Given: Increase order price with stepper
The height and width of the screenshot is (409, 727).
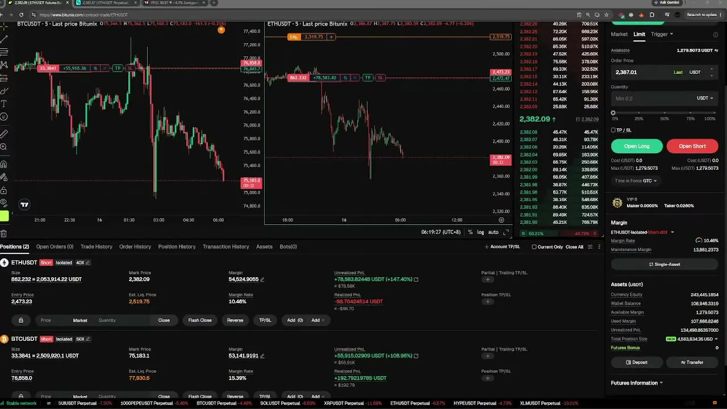Looking at the screenshot, I should coord(712,69).
